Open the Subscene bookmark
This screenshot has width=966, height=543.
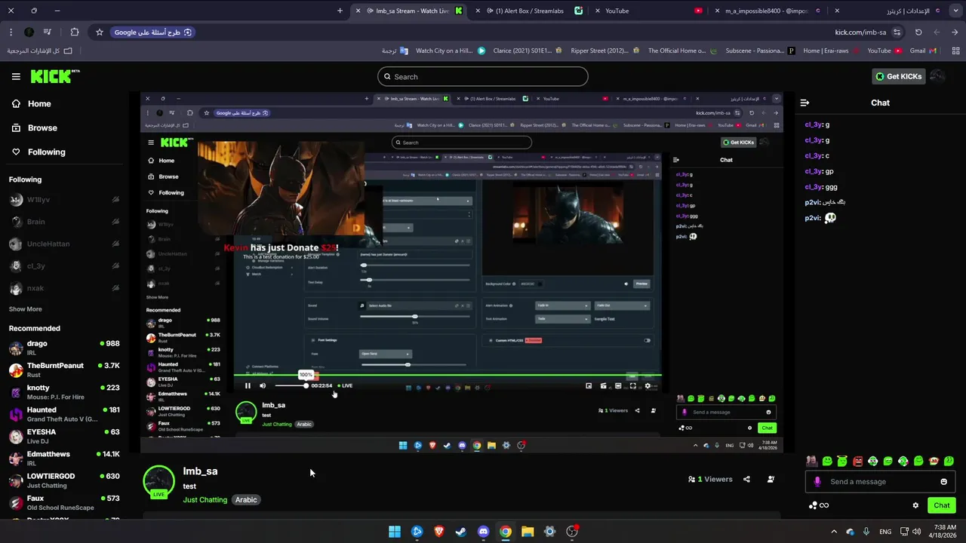[760, 51]
